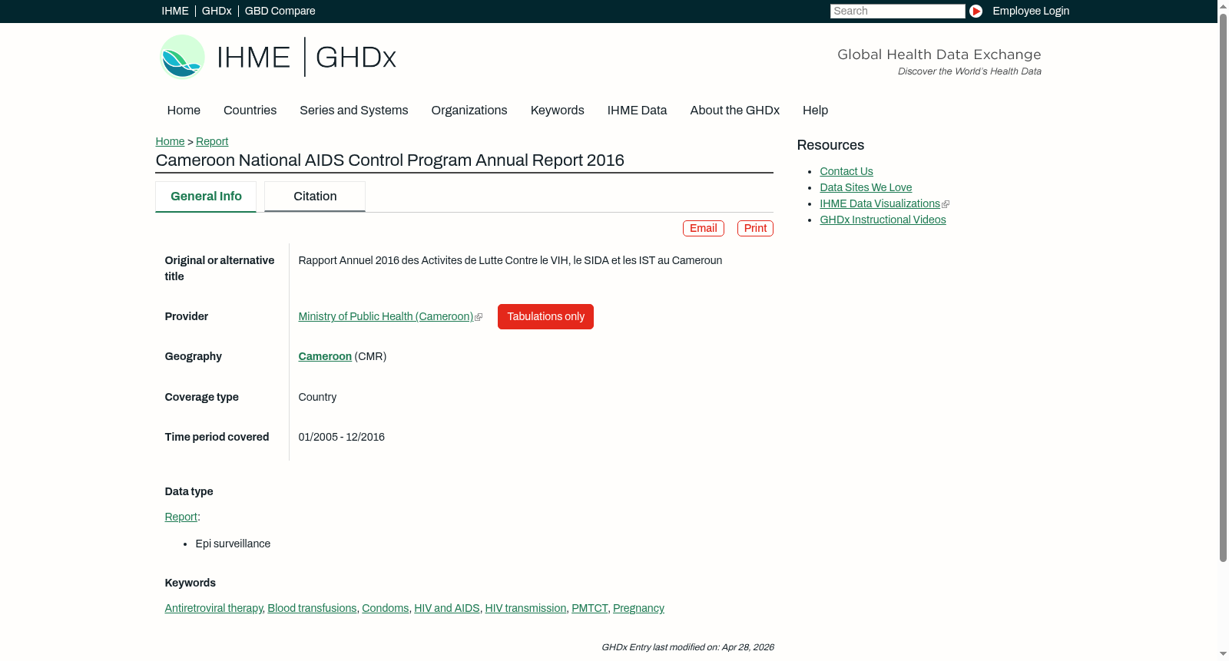Open the GHDx link in top bar

[217, 11]
